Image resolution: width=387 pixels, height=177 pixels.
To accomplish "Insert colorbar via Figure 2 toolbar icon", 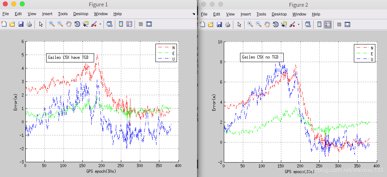I will pyautogui.click(x=319, y=24).
